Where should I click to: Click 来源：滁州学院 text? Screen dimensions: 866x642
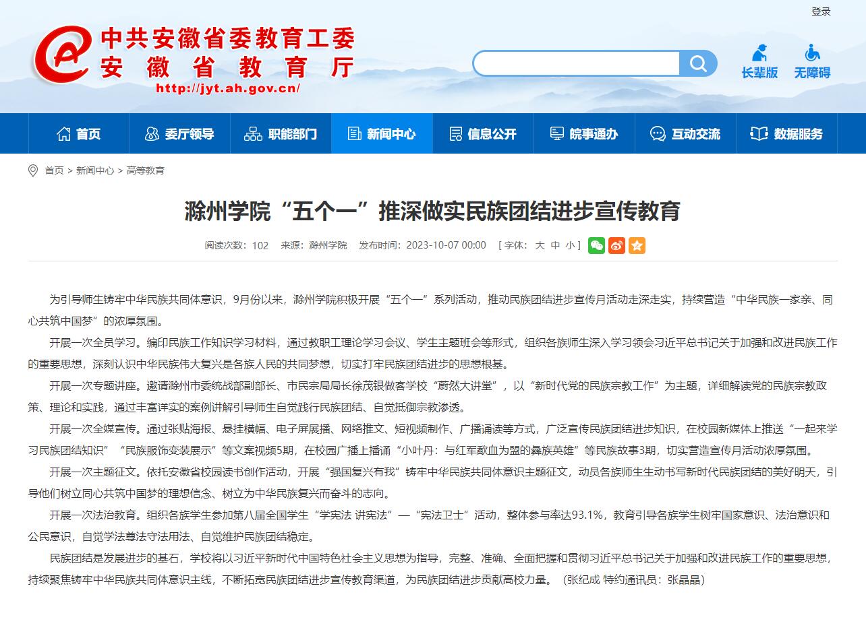314,245
